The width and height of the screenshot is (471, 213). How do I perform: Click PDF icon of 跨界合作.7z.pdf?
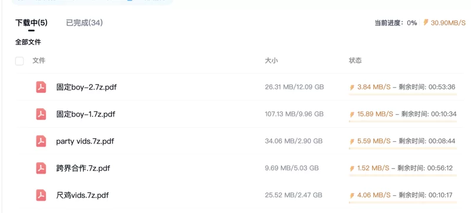click(x=41, y=168)
